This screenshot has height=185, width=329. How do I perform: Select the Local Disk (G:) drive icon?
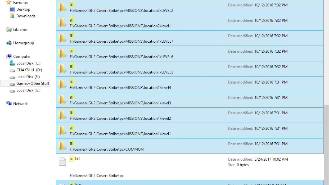click(x=12, y=90)
